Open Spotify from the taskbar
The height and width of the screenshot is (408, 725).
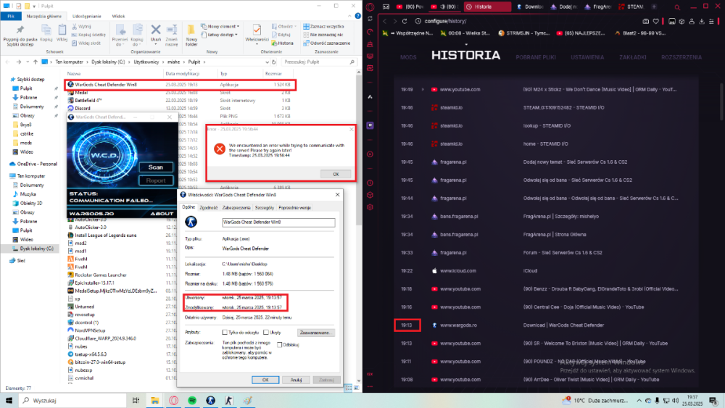[x=192, y=401]
